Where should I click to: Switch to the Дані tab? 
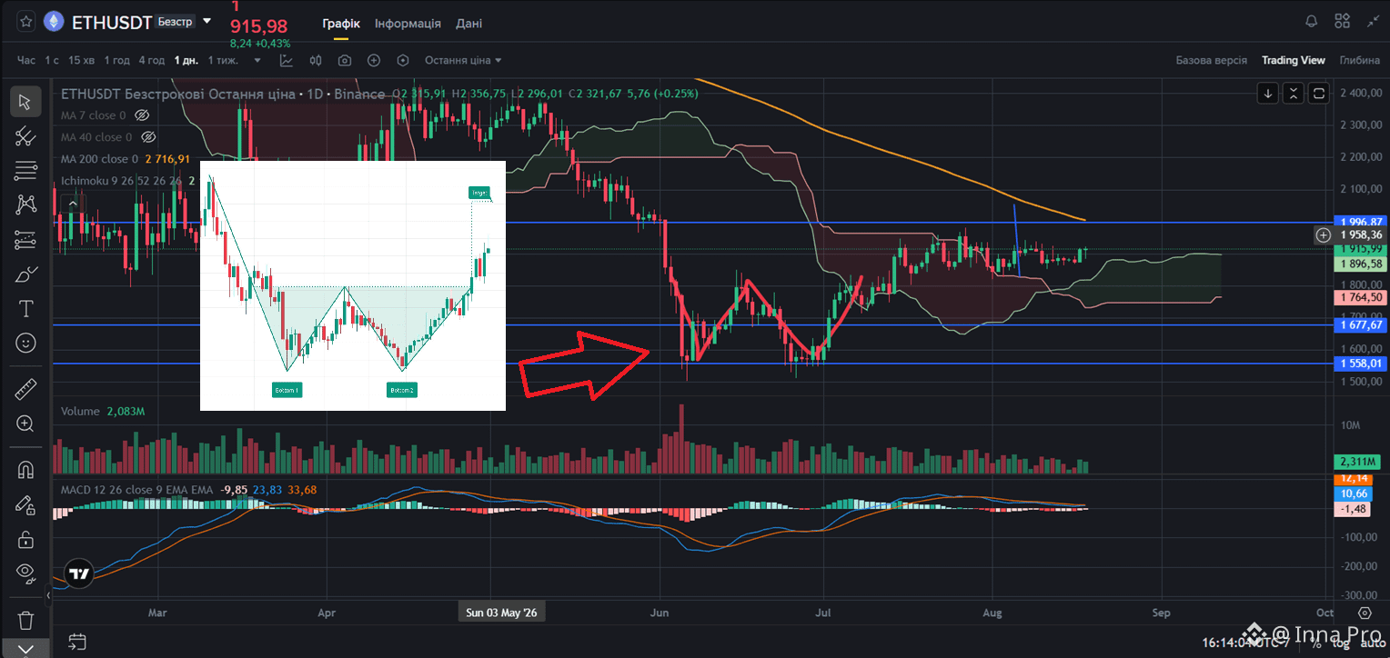(x=469, y=24)
